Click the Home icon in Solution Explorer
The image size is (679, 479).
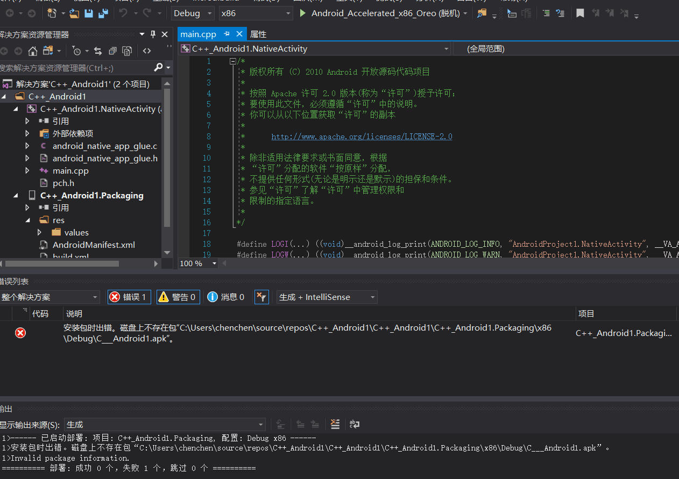point(33,51)
